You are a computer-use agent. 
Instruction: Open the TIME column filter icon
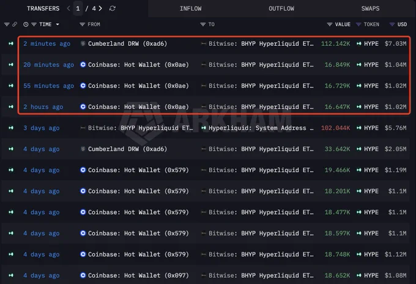[34, 24]
